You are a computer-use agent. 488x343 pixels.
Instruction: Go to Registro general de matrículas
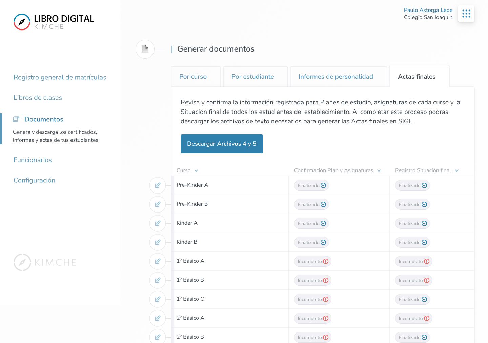pyautogui.click(x=60, y=77)
